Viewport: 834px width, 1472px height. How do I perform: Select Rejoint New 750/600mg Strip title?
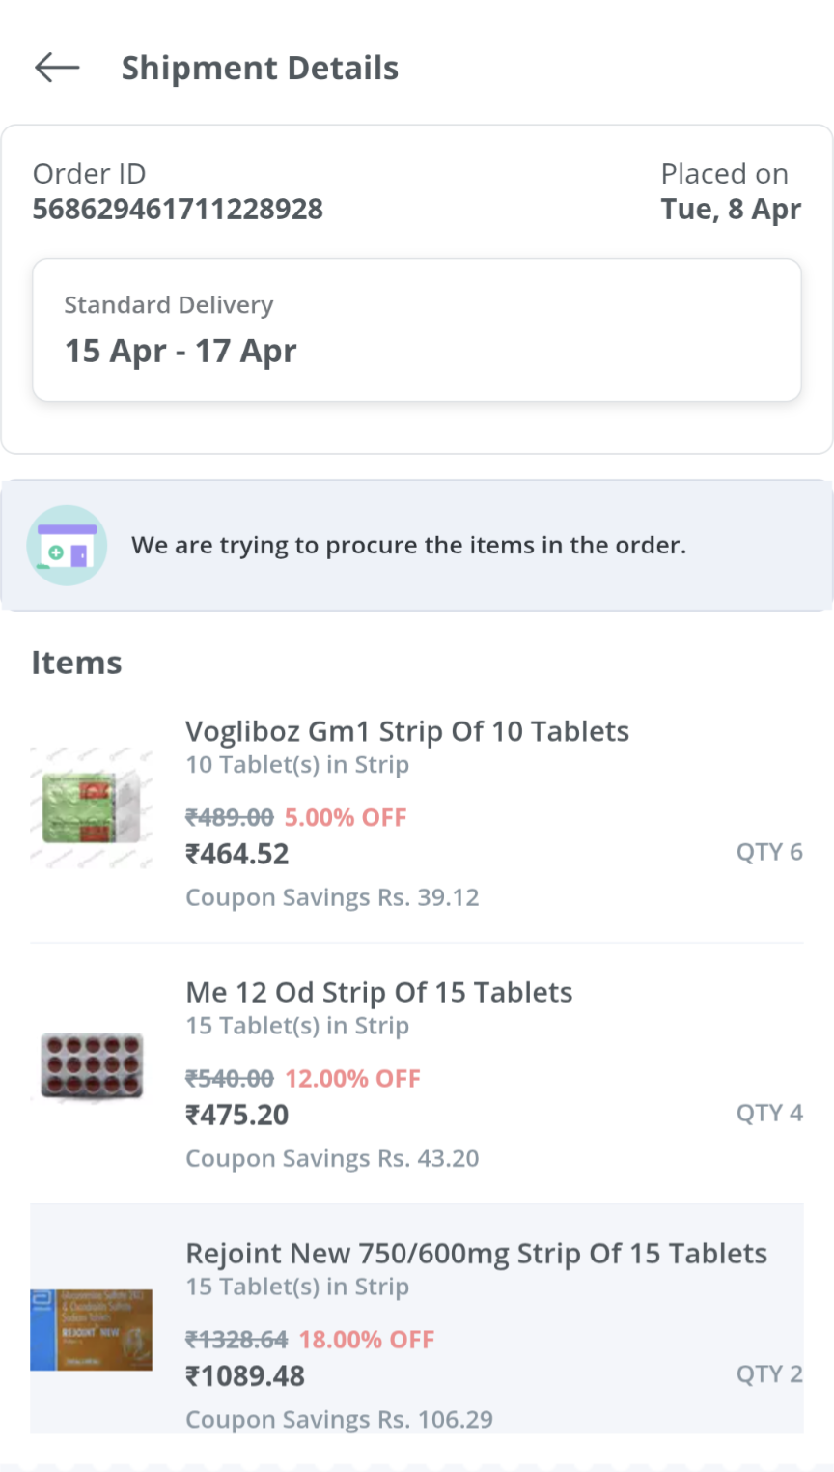click(476, 1253)
